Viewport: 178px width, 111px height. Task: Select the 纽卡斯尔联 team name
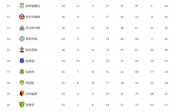[33, 28]
